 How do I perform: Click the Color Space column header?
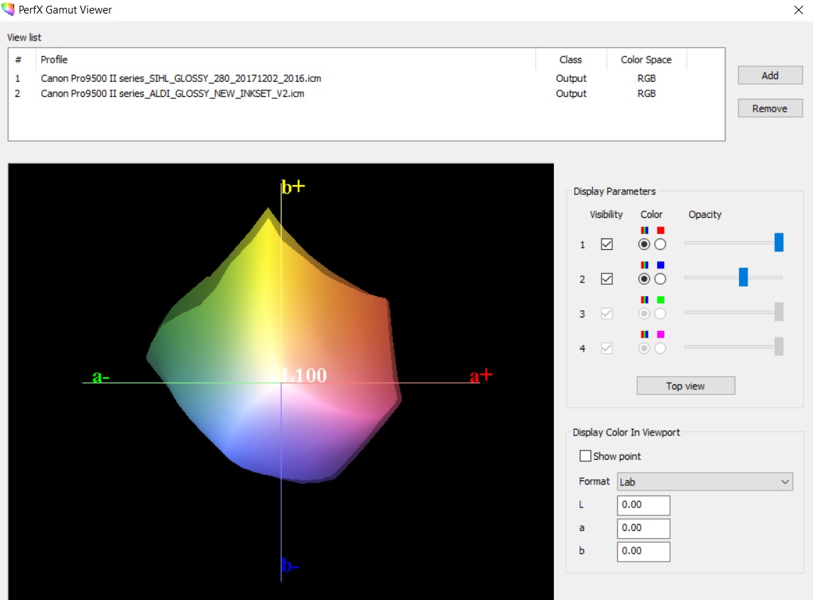coord(646,60)
